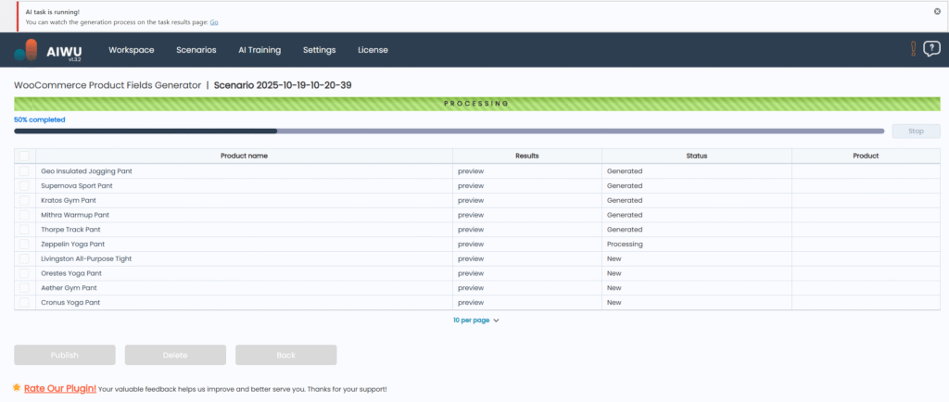Check the Geo Insulated Jogging Pant row

(x=24, y=171)
